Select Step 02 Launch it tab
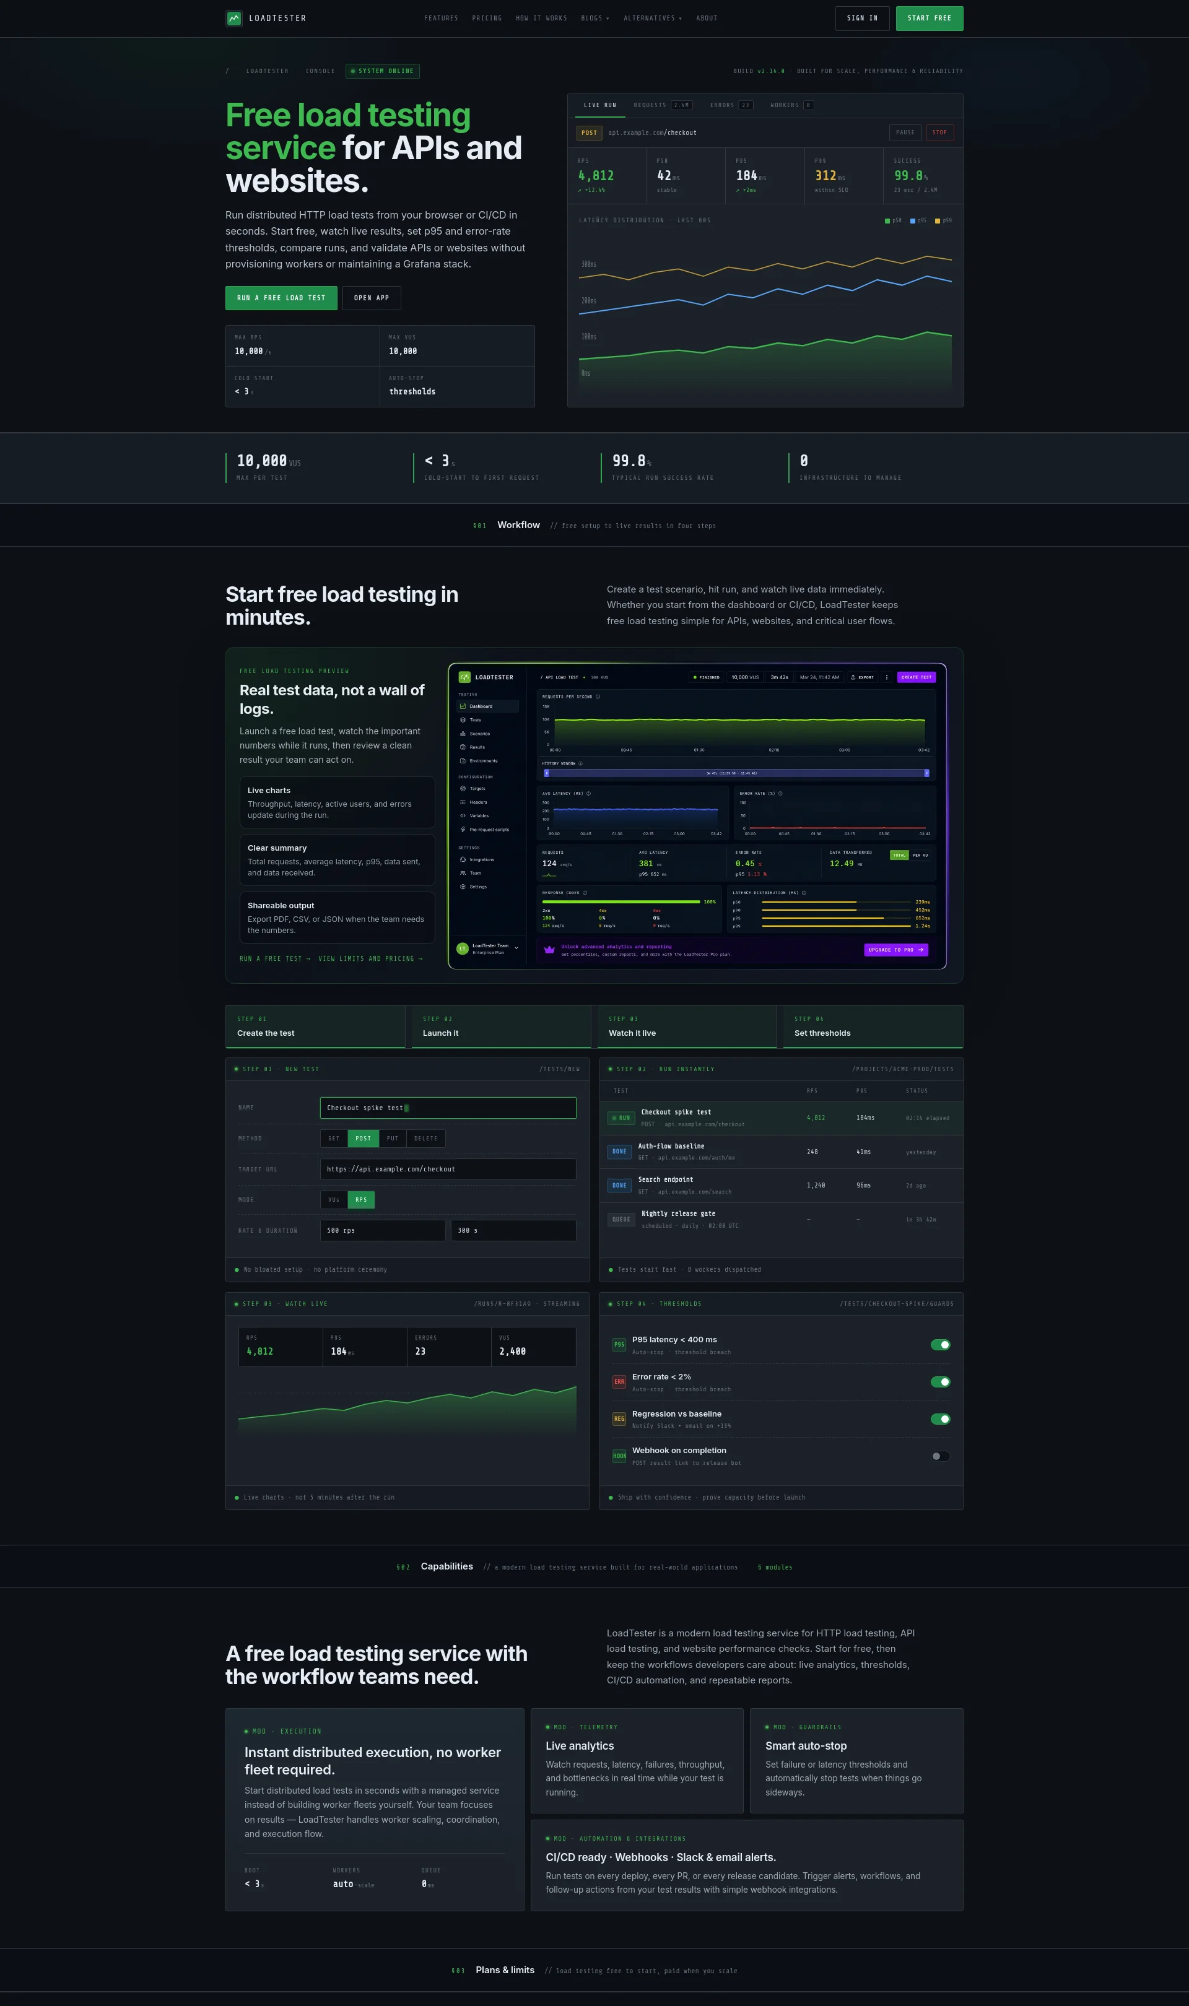 (x=502, y=1027)
